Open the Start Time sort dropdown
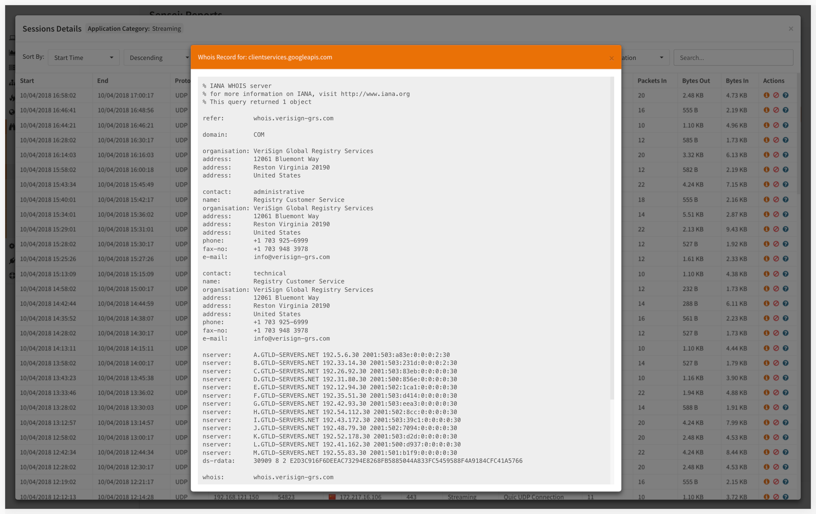The width and height of the screenshot is (816, 514). click(x=84, y=57)
